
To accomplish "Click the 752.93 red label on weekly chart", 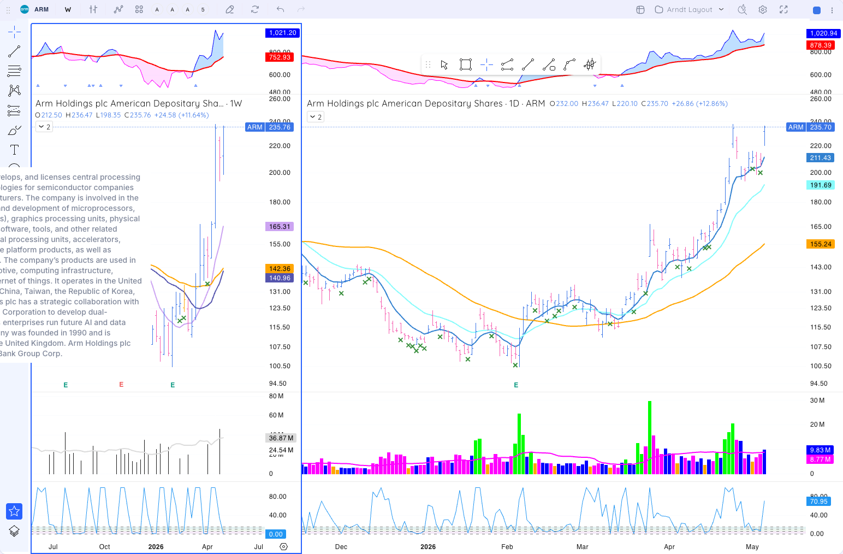I will [280, 57].
